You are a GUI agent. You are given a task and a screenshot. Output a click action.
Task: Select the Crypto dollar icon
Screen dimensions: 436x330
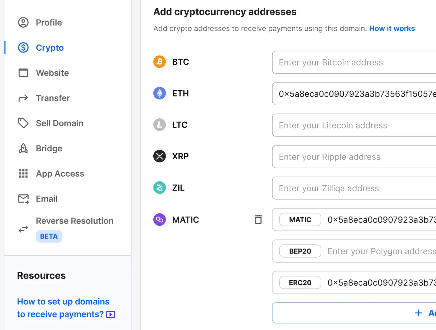[x=23, y=48]
